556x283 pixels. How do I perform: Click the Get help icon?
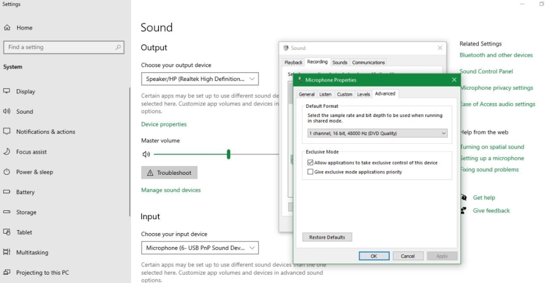click(x=463, y=198)
